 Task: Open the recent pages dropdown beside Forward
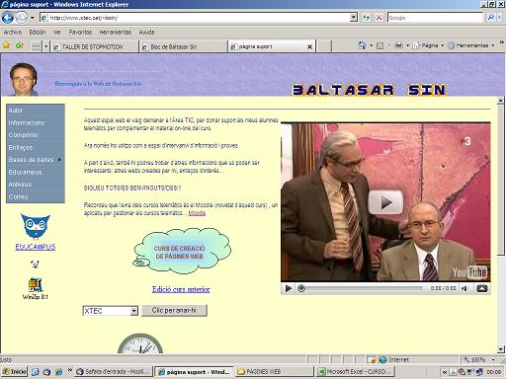(x=33, y=18)
